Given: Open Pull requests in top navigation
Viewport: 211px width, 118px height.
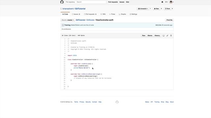Looking at the screenshot, I should click(113, 2).
